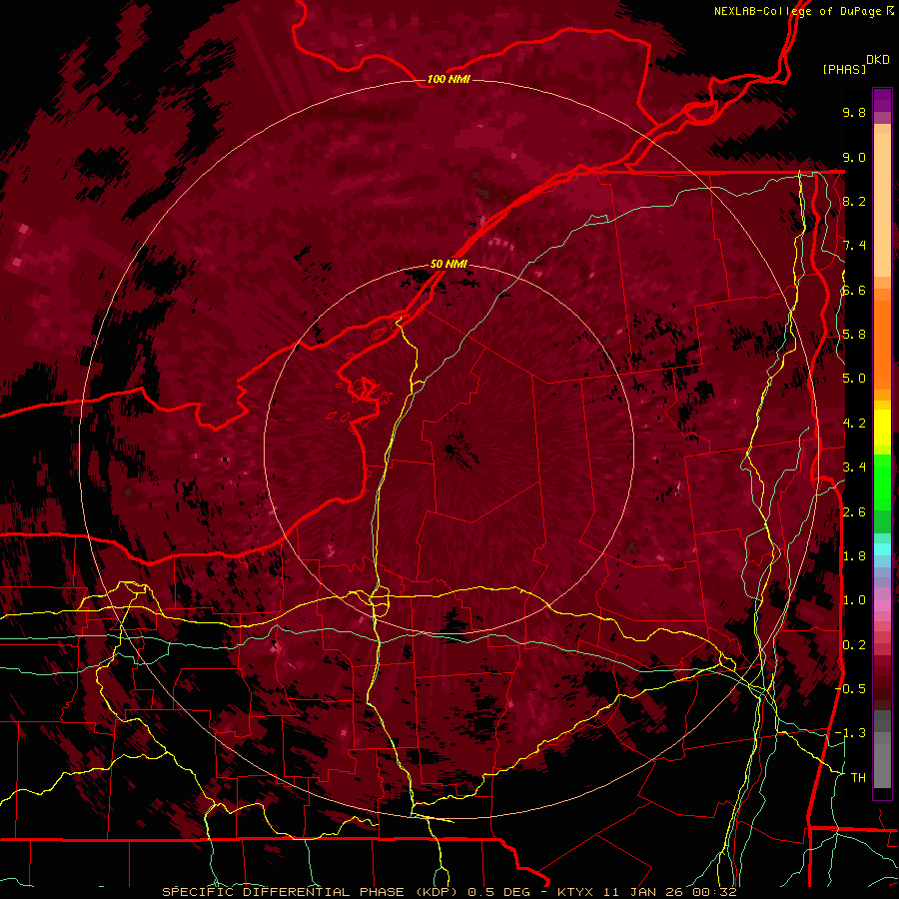Click the [PHAS] units label

(x=844, y=69)
